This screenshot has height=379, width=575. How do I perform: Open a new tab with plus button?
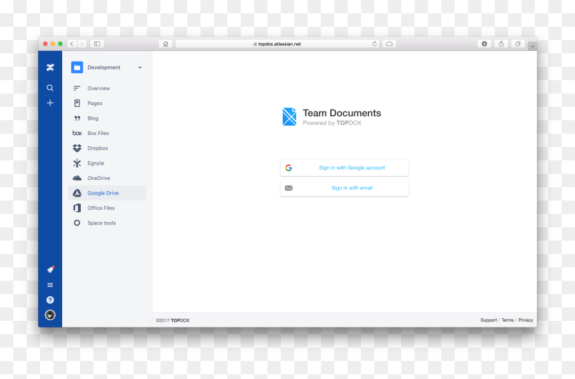point(532,47)
